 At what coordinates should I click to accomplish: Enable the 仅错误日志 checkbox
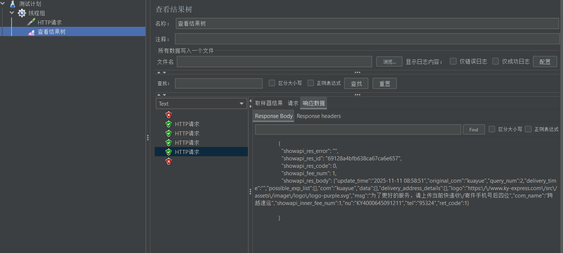point(453,61)
